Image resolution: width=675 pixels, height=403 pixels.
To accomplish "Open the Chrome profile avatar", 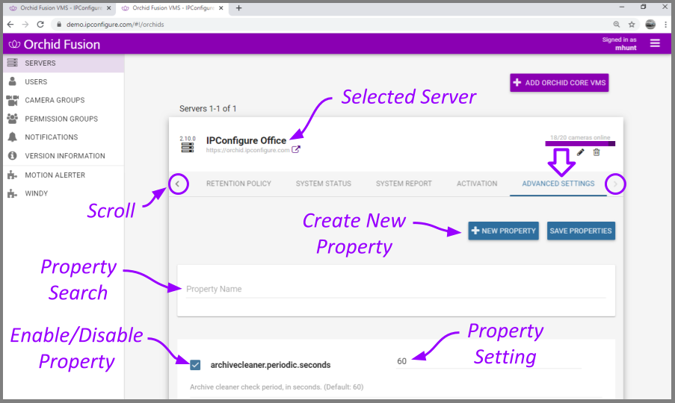I will (650, 25).
